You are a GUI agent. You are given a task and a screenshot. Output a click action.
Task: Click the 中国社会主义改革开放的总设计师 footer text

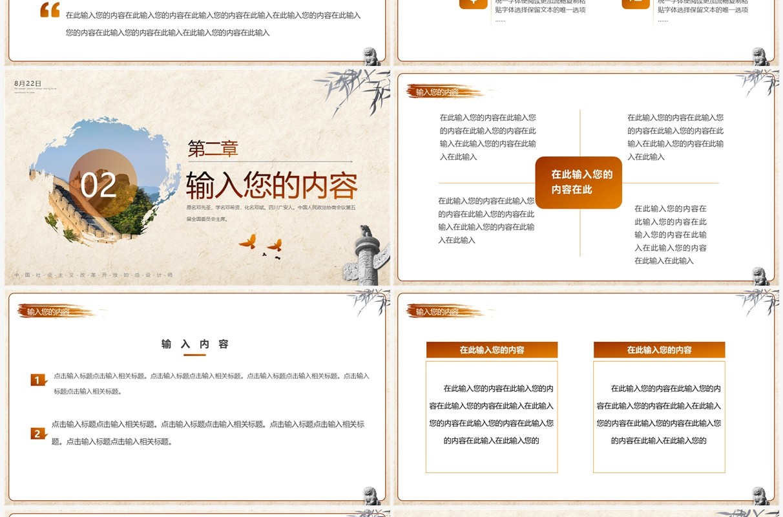pos(94,275)
